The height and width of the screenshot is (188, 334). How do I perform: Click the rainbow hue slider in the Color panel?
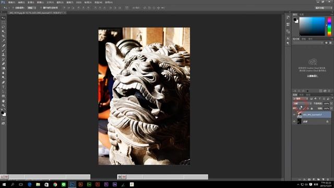tap(329, 27)
